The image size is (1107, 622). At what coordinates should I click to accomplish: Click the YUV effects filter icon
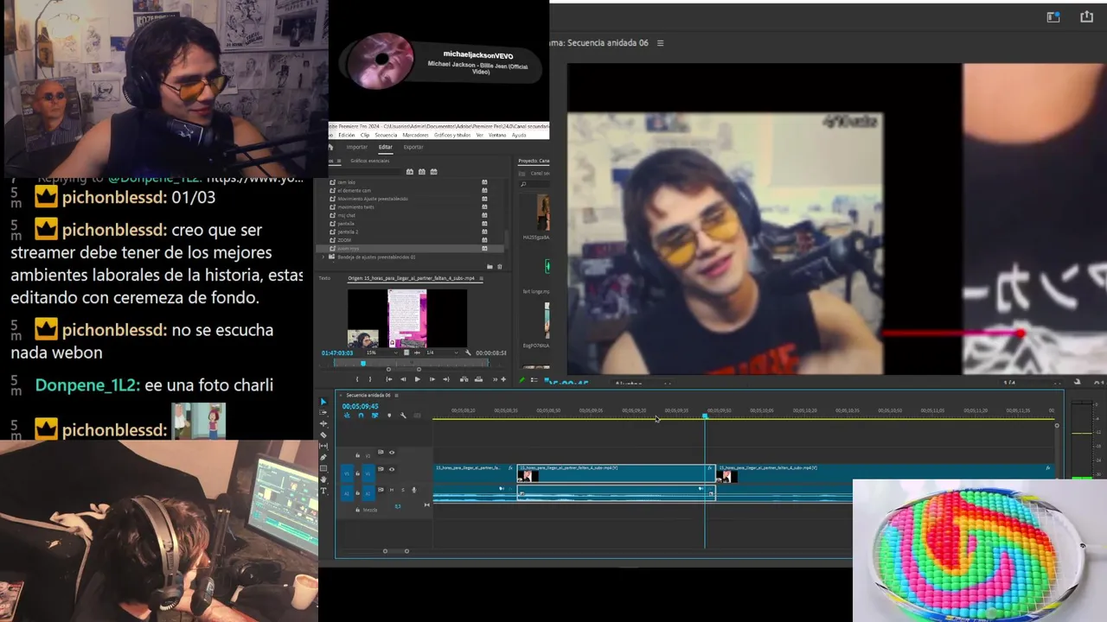[433, 172]
